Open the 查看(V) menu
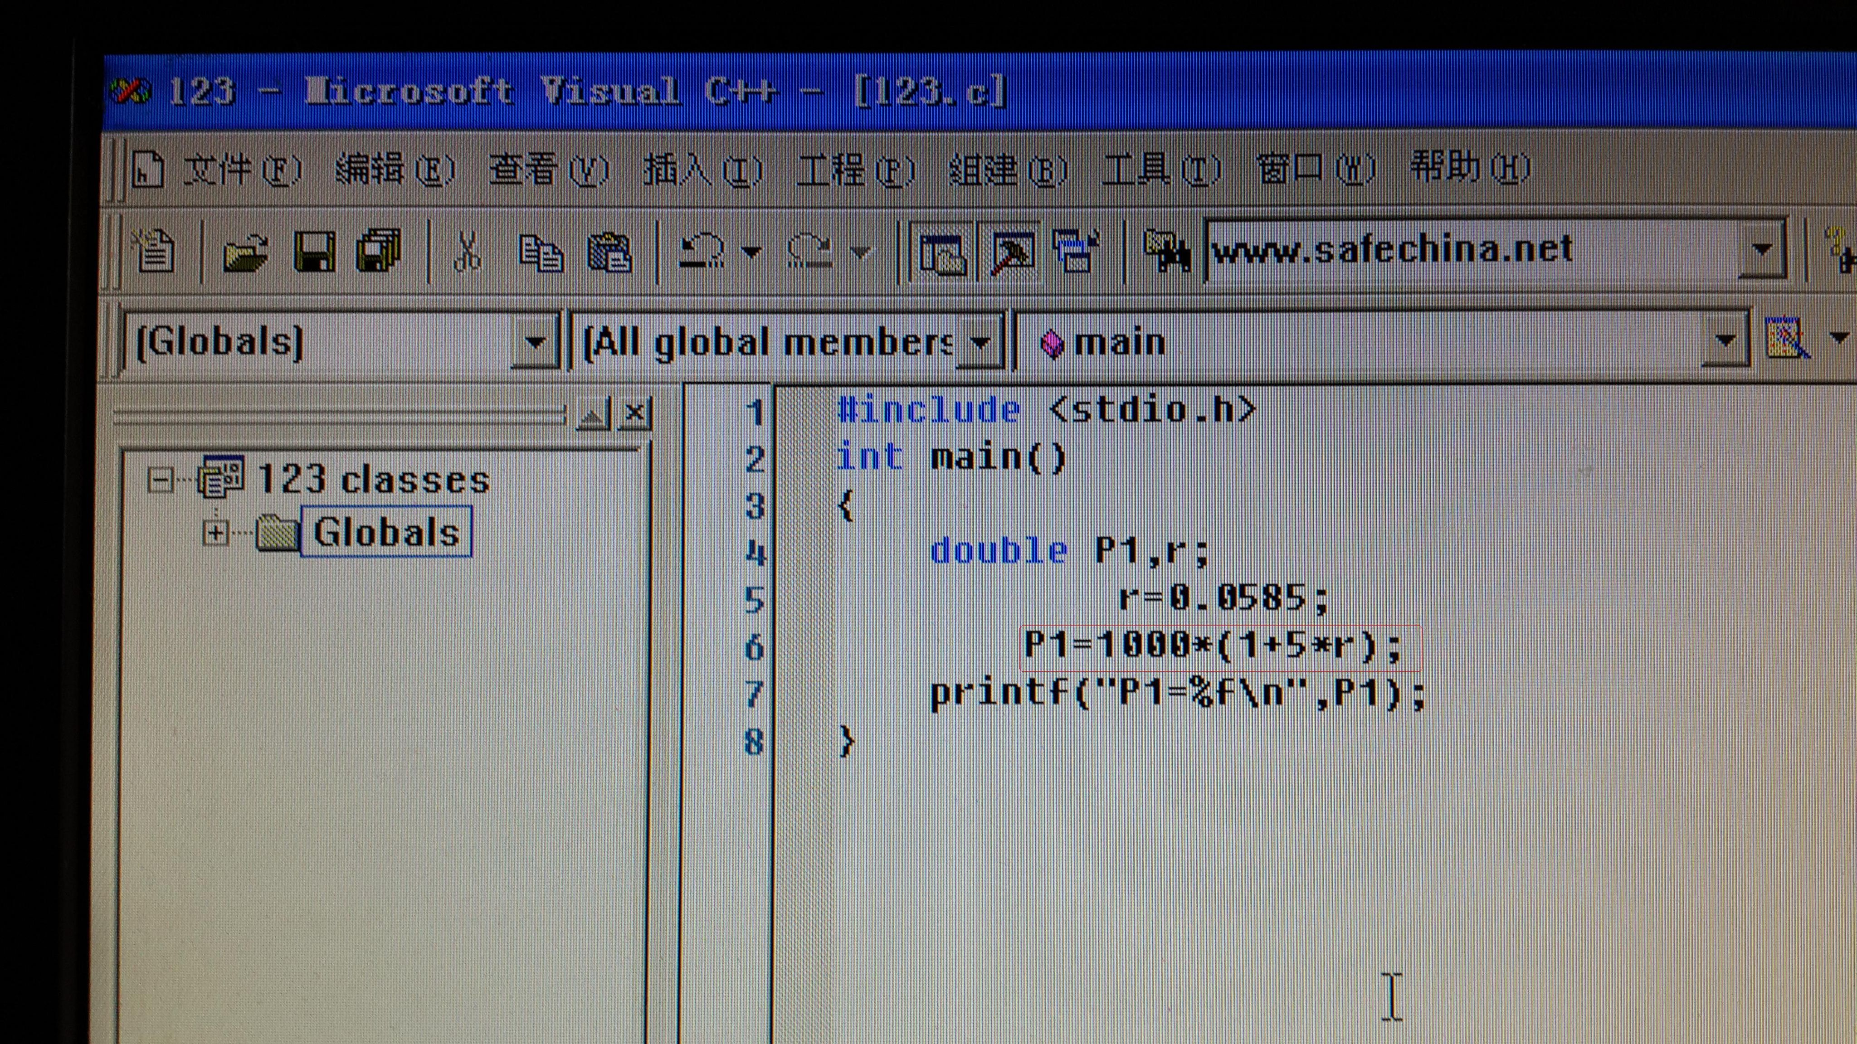The image size is (1857, 1044). coord(549,171)
